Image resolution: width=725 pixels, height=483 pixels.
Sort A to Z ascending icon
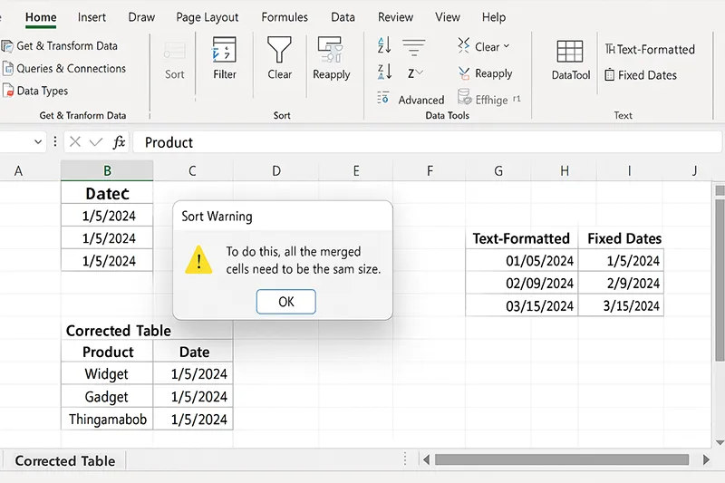tap(384, 45)
